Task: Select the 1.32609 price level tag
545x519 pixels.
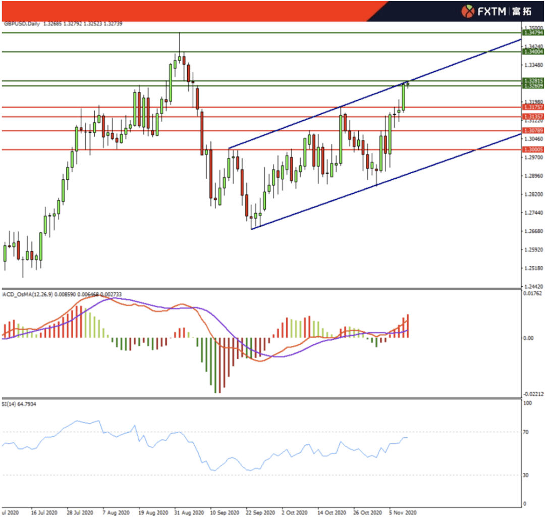Action: tap(534, 86)
